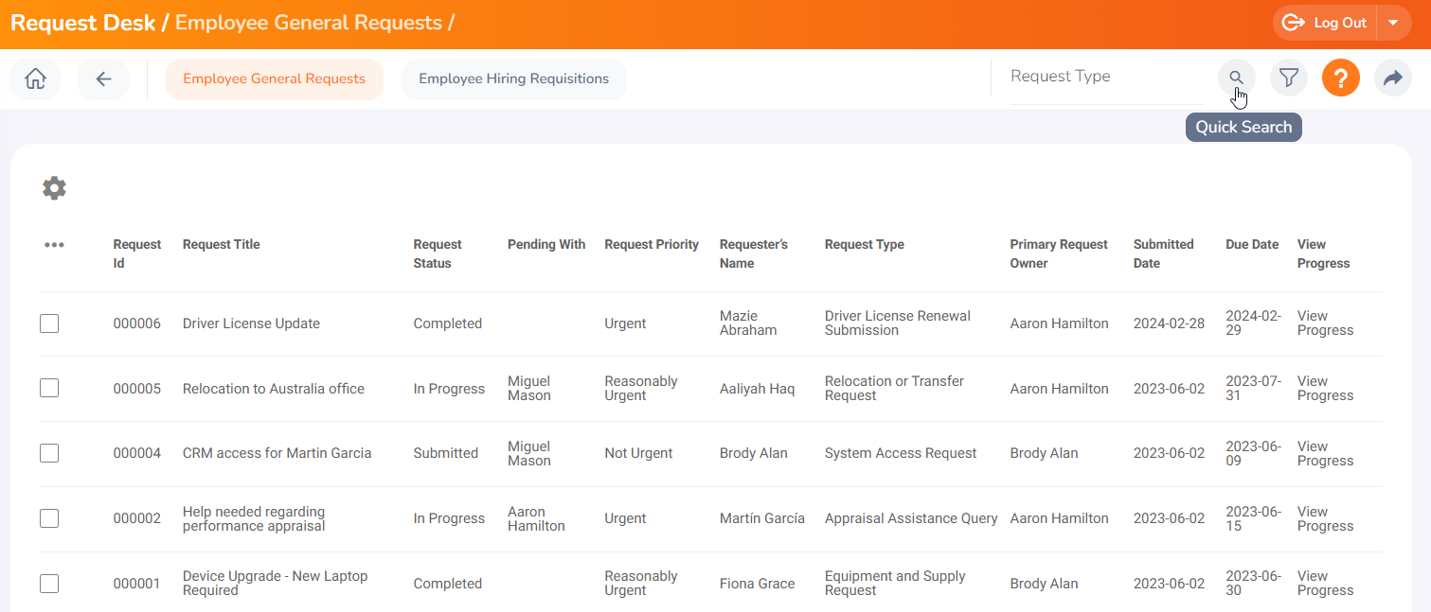
Task: Expand the dropdown next to Log Out
Action: click(x=1393, y=22)
